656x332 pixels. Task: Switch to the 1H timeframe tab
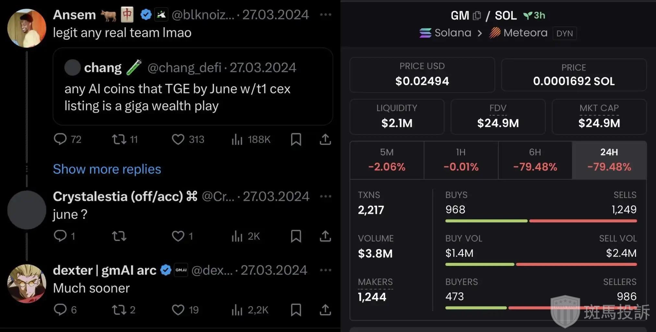[461, 160]
